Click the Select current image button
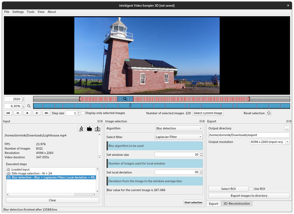This screenshot has width=294, height=214. (208, 113)
